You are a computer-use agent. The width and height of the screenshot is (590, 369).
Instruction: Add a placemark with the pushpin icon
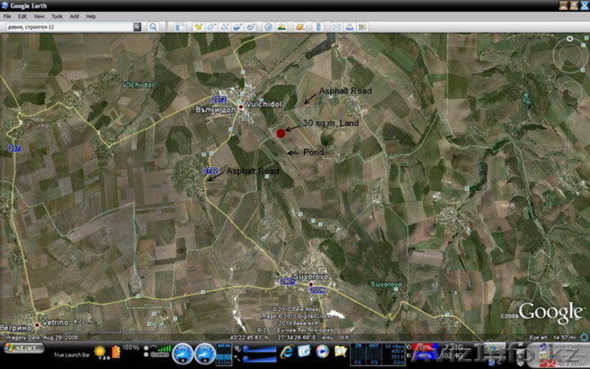(198, 27)
